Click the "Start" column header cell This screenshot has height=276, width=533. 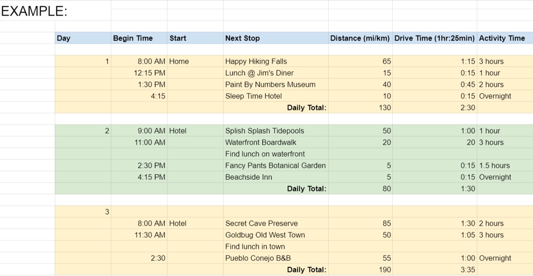point(195,38)
